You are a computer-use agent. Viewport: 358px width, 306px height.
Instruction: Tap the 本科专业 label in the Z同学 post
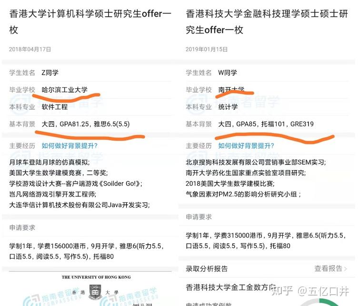[22, 106]
